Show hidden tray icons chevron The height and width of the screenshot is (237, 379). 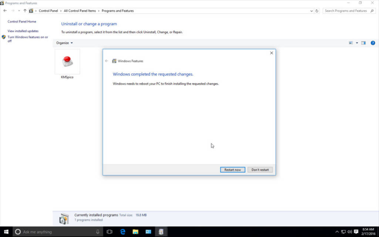(x=337, y=232)
